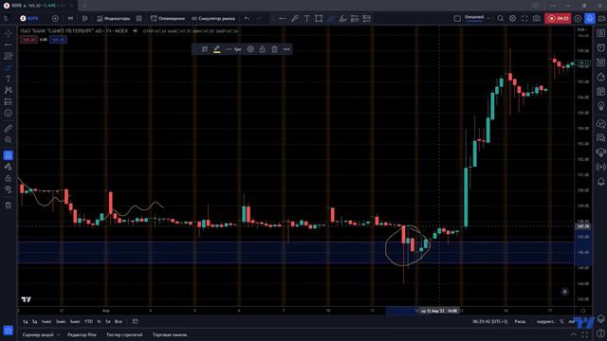The image size is (607, 341).
Task: Pick the text favorite tool
Action: (306, 19)
